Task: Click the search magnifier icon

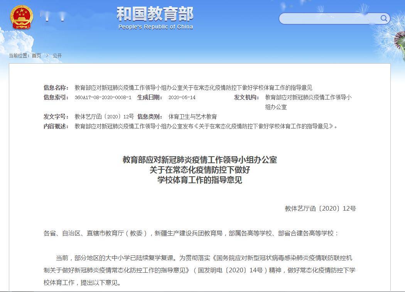Action: [x=383, y=18]
